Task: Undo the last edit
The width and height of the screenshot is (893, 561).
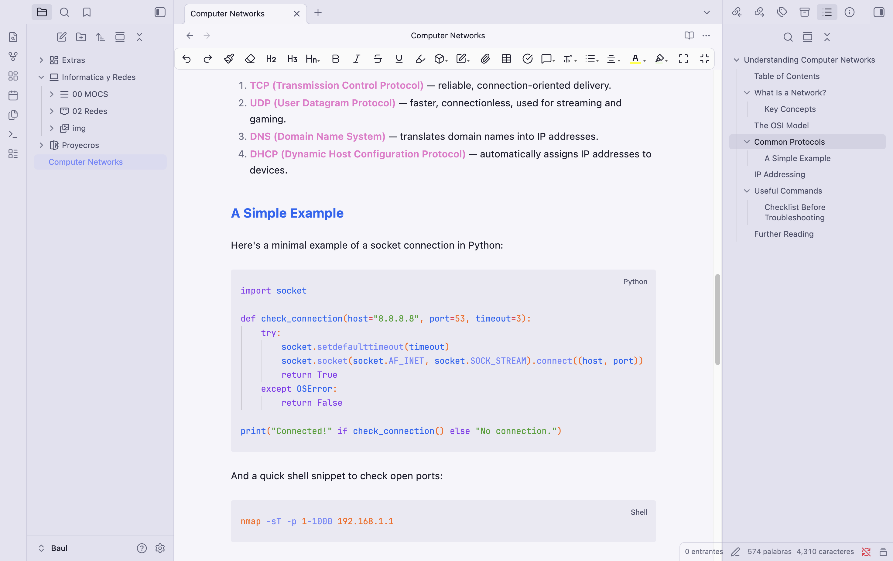Action: [186, 59]
